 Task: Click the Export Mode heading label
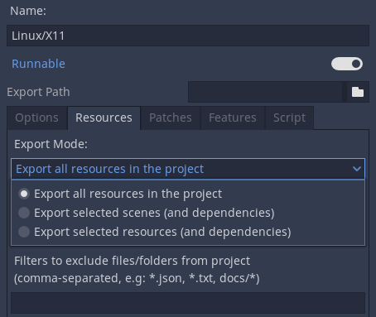(51, 144)
